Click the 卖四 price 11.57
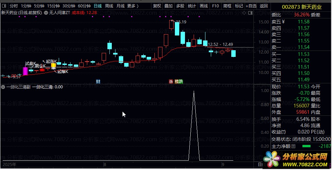 303,28
